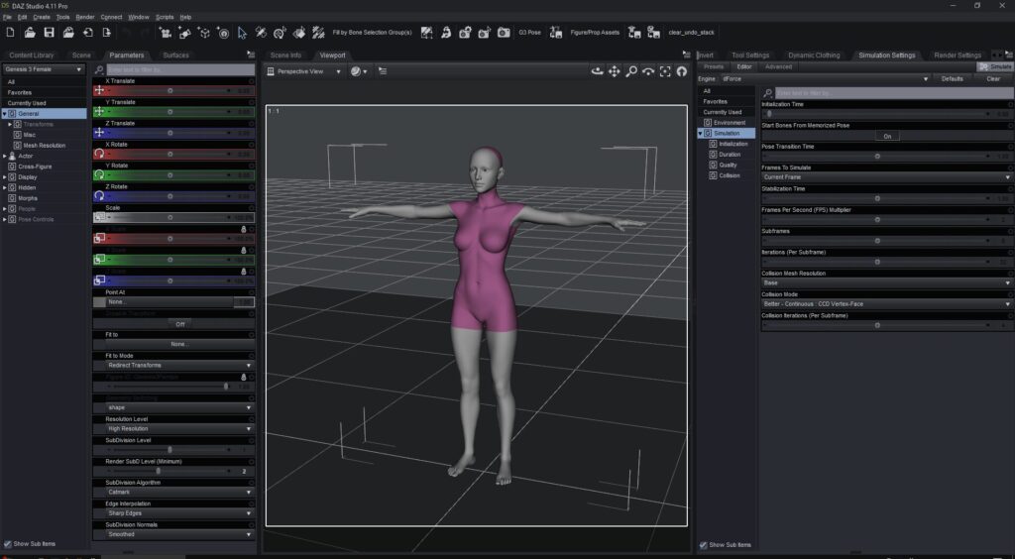Expand the Actor property group
The height and width of the screenshot is (559, 1015).
tap(5, 156)
